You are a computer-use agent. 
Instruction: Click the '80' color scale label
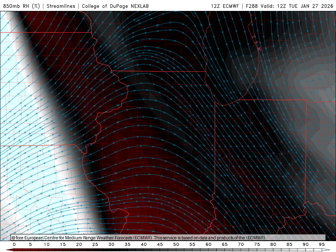pos(273,244)
